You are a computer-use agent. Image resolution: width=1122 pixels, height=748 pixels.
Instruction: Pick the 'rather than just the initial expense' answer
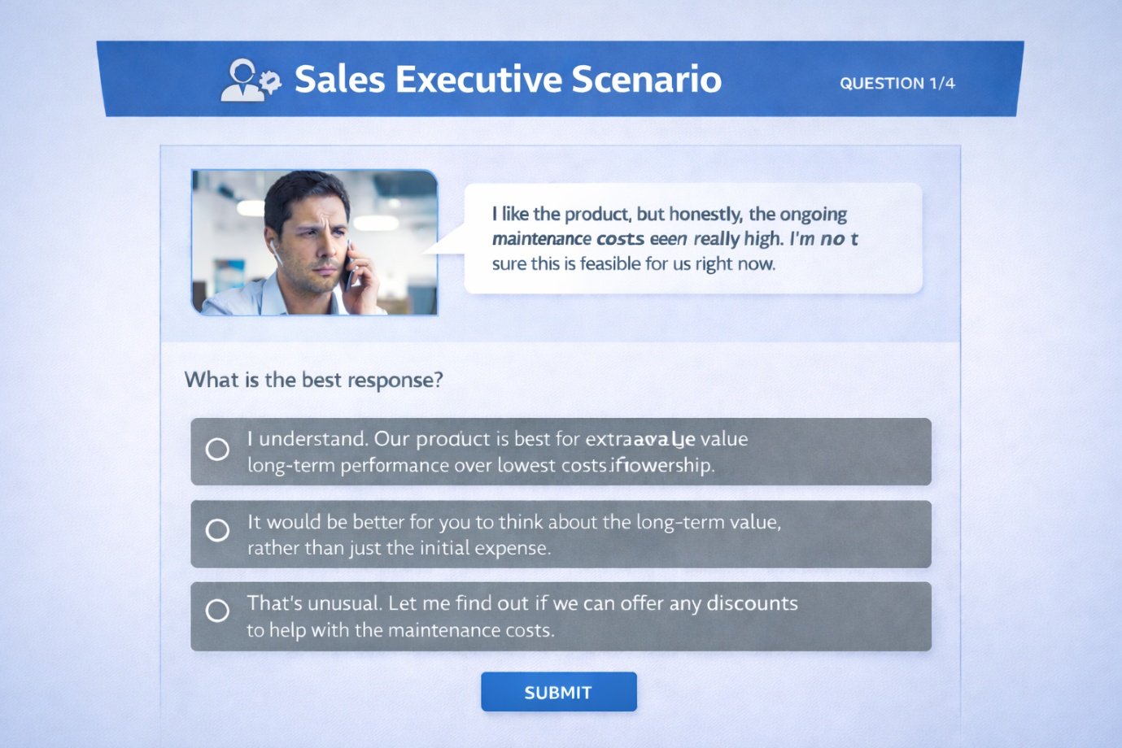click(399, 548)
